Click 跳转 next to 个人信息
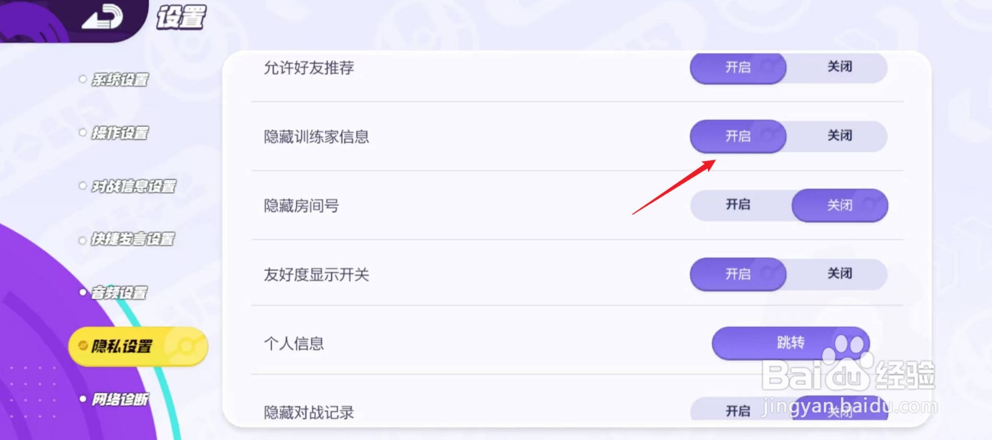The height and width of the screenshot is (440, 992). [x=790, y=343]
